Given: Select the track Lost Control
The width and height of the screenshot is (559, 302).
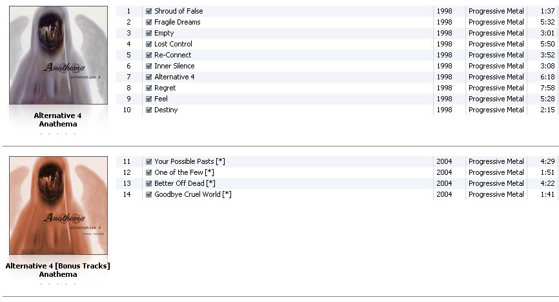Looking at the screenshot, I should [337, 44].
